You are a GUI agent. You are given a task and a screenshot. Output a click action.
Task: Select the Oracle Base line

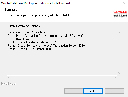[23, 39]
